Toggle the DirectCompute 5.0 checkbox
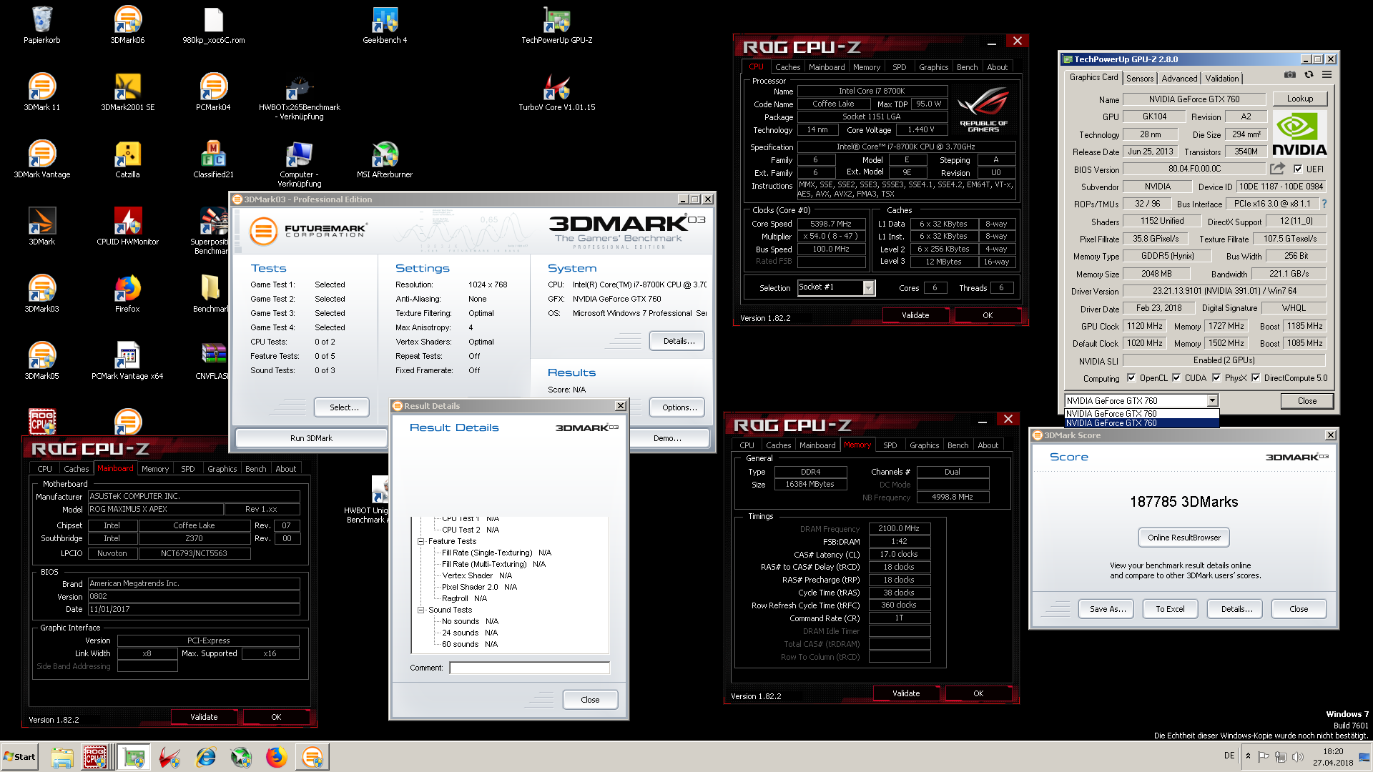The height and width of the screenshot is (772, 1373). pos(1256,378)
